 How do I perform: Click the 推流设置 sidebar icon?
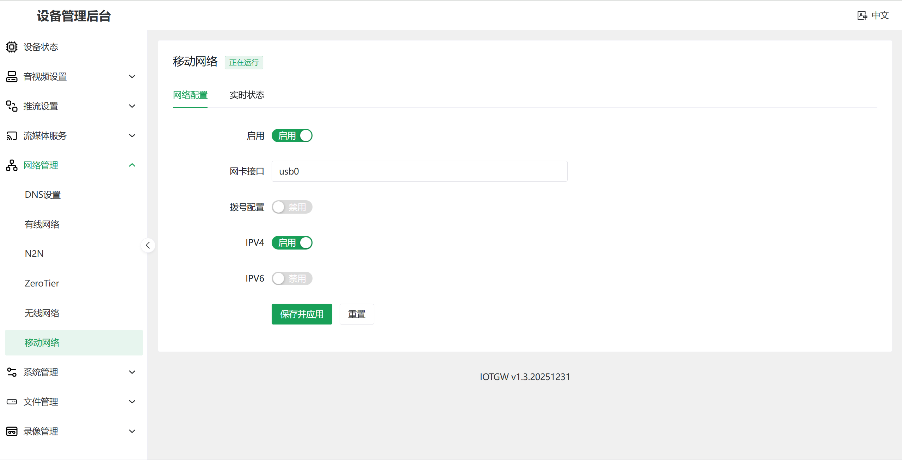[x=12, y=106]
